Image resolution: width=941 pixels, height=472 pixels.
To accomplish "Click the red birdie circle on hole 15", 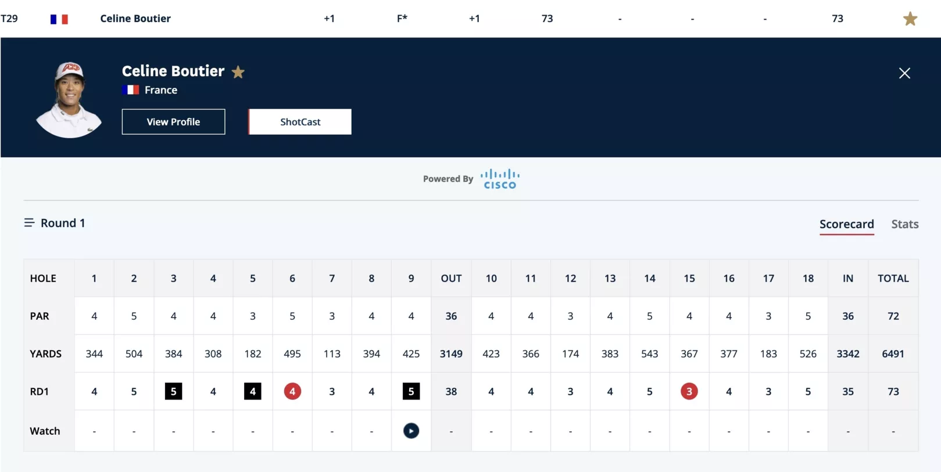I will (x=689, y=391).
